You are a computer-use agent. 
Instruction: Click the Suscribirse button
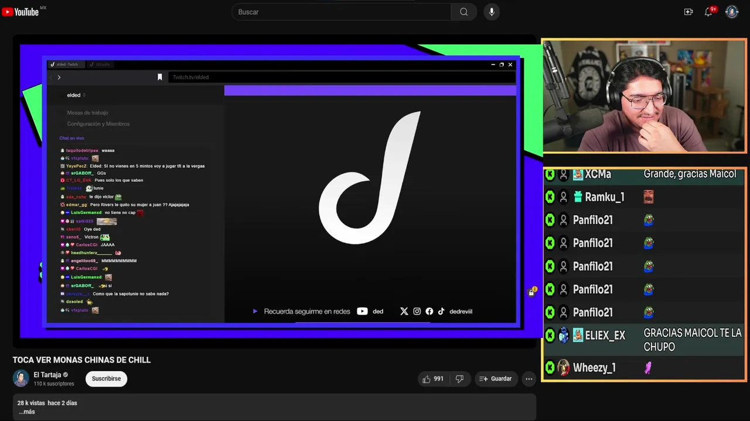(x=106, y=379)
